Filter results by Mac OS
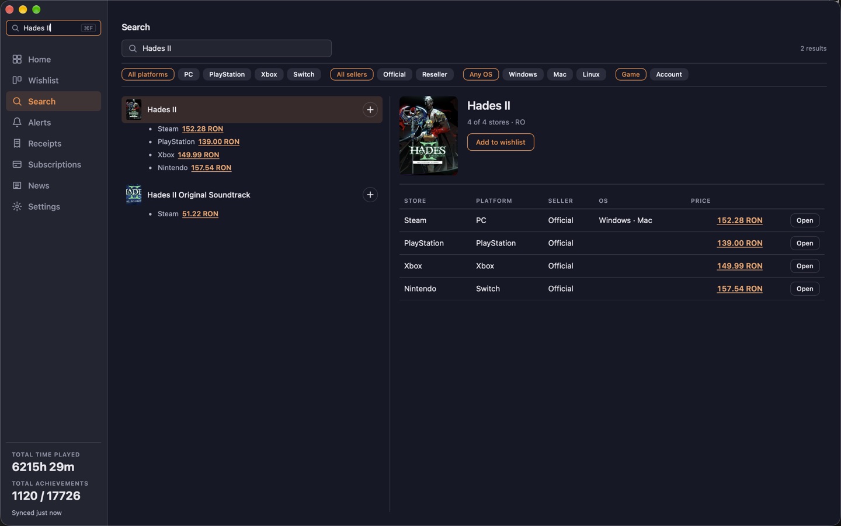The height and width of the screenshot is (526, 841). click(x=560, y=74)
